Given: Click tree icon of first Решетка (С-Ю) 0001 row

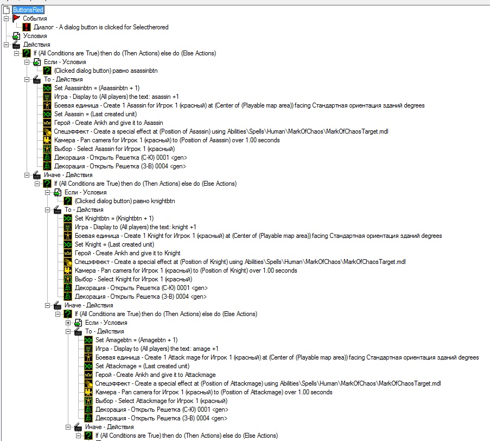Looking at the screenshot, I should (x=47, y=157).
